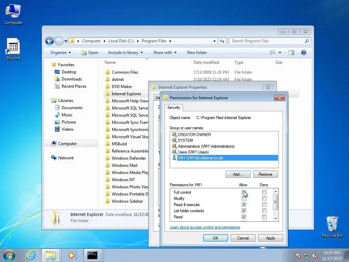Uncheck Allow for Read & execute
This screenshot has height=262, width=349.
click(x=244, y=205)
